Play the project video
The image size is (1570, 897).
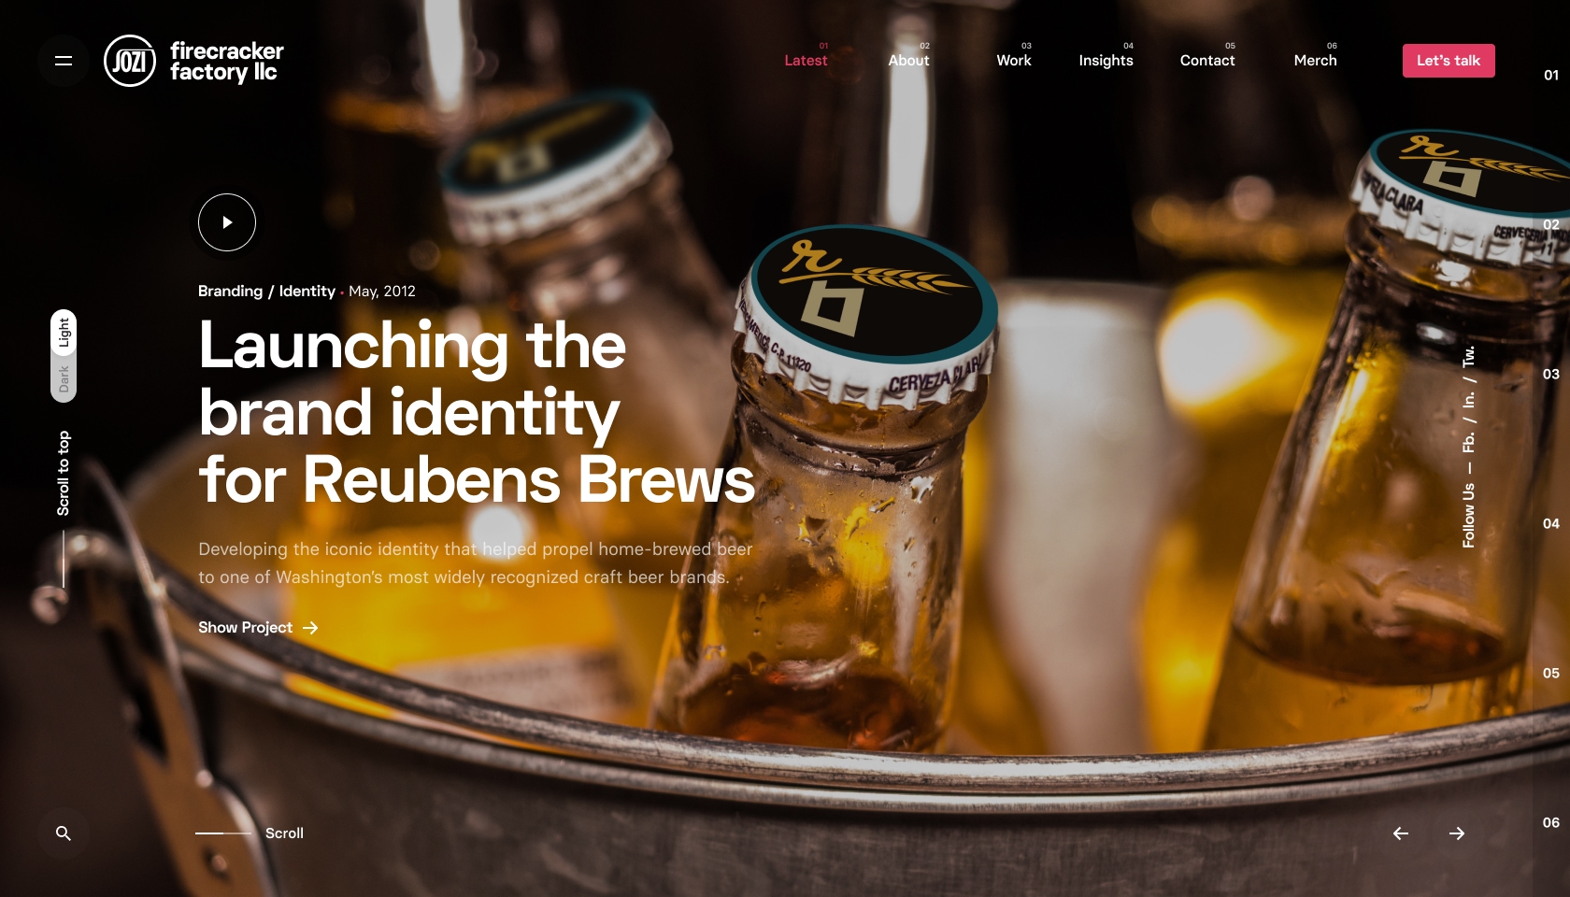pos(227,222)
